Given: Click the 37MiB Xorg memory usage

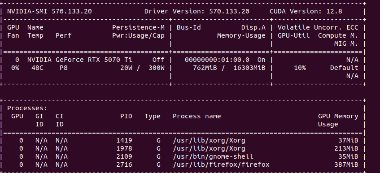Looking at the screenshot, I should click(348, 141).
